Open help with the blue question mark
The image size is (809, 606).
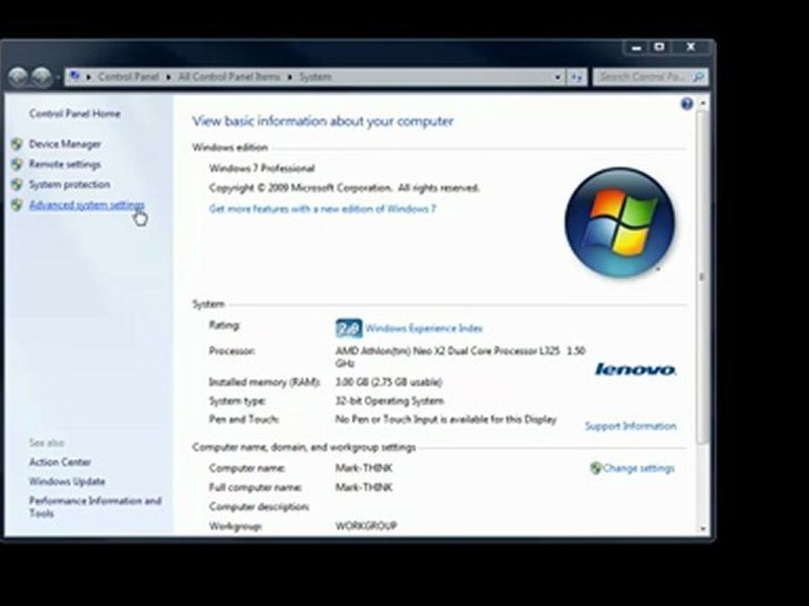[x=687, y=104]
